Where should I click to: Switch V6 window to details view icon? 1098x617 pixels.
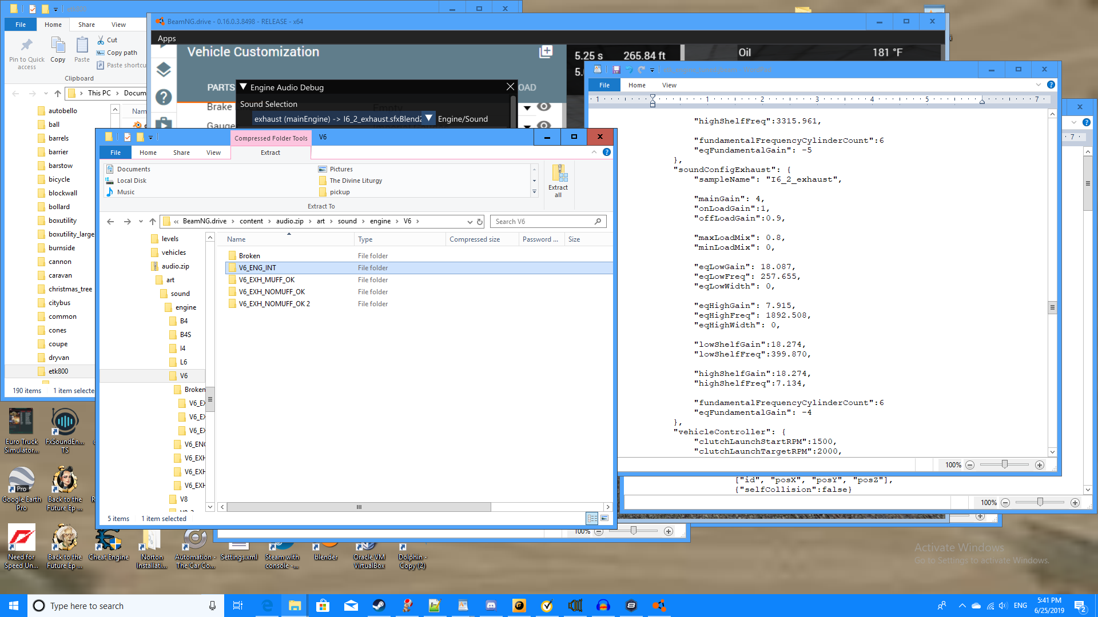point(592,518)
